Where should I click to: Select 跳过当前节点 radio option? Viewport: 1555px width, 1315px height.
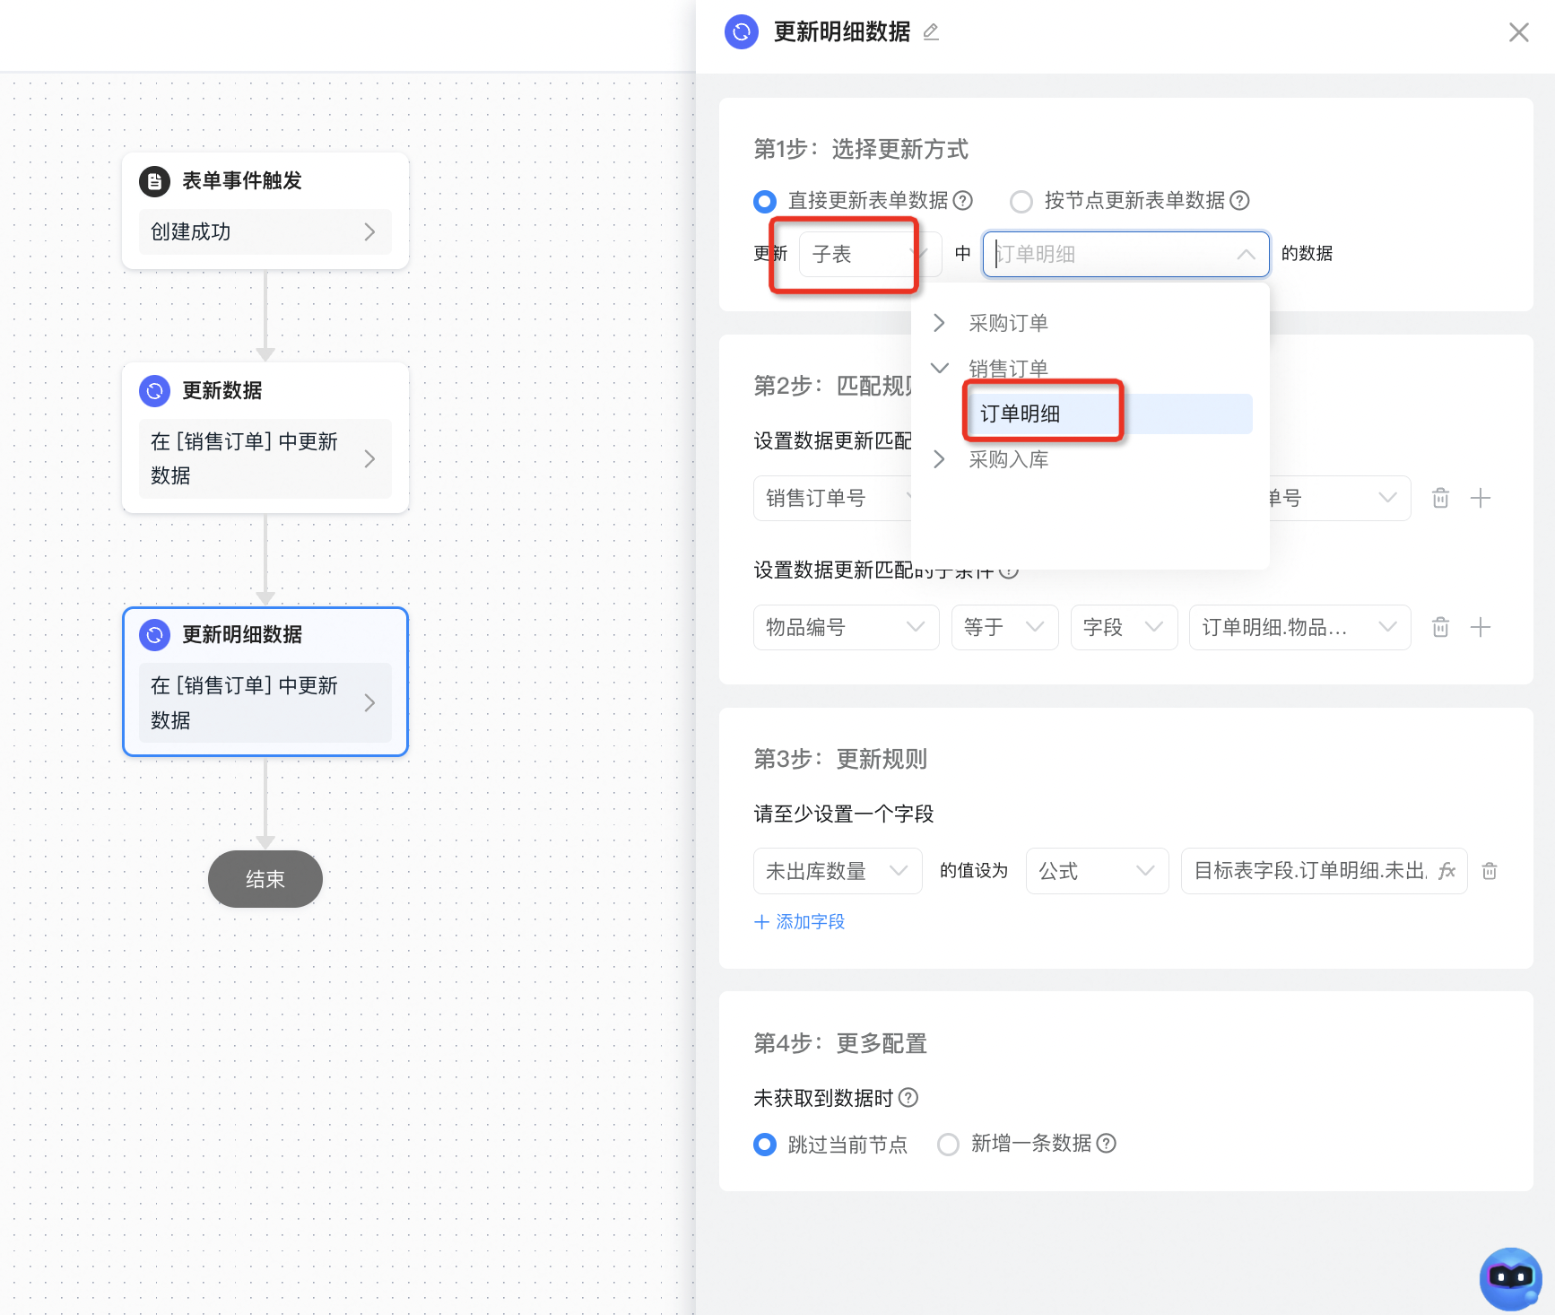[x=765, y=1145]
